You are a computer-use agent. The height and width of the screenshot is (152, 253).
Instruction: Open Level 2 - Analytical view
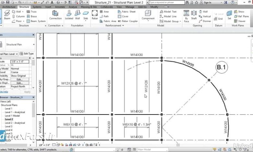pyautogui.click(x=15, y=123)
